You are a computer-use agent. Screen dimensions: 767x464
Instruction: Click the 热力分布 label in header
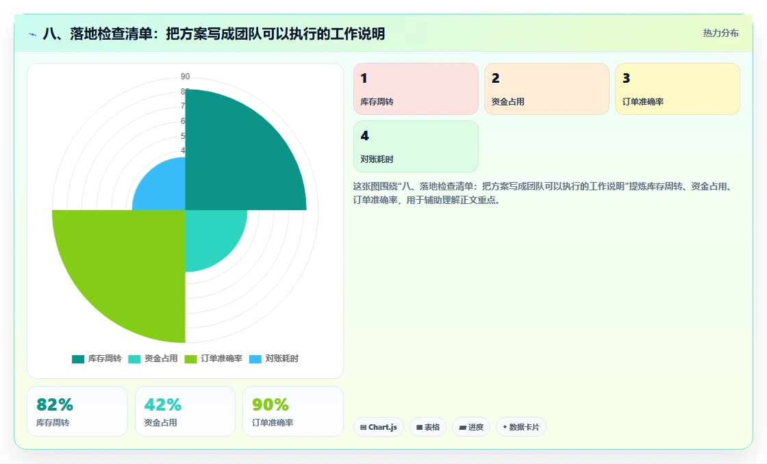point(721,34)
